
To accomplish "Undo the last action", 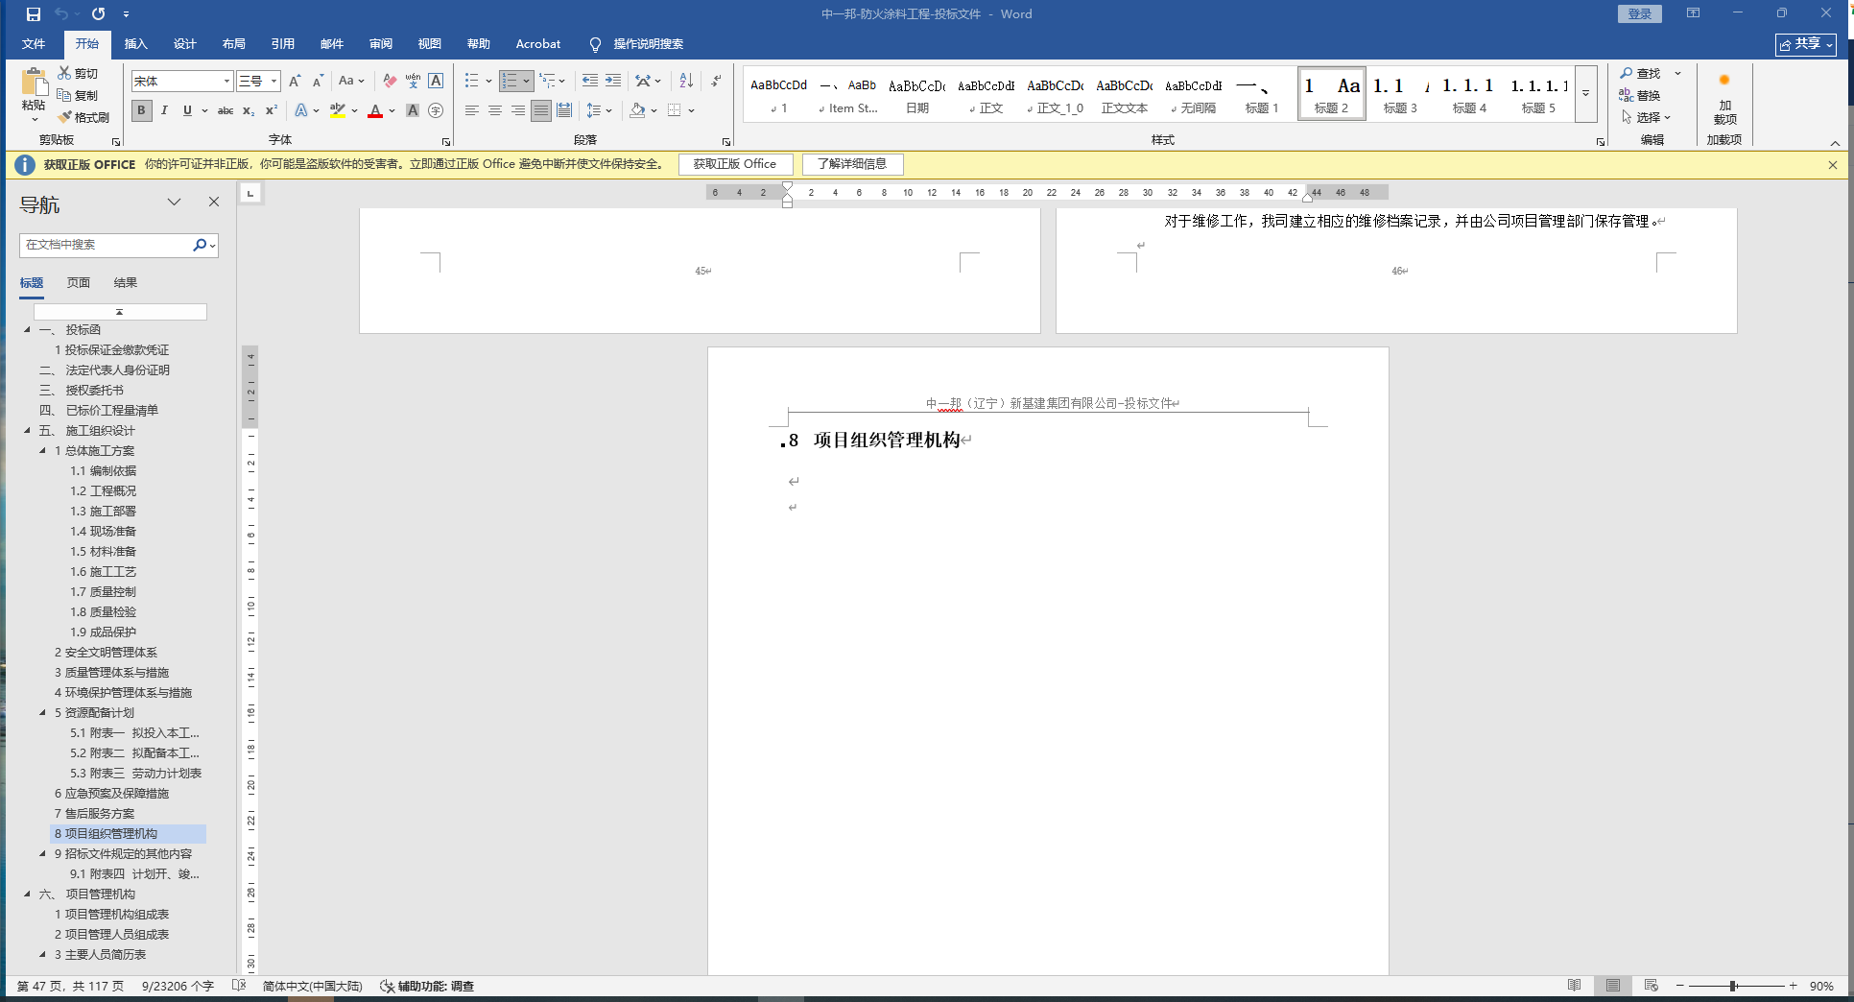I will [62, 14].
